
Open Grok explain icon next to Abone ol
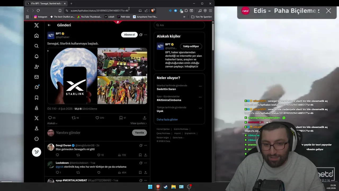[141, 35]
